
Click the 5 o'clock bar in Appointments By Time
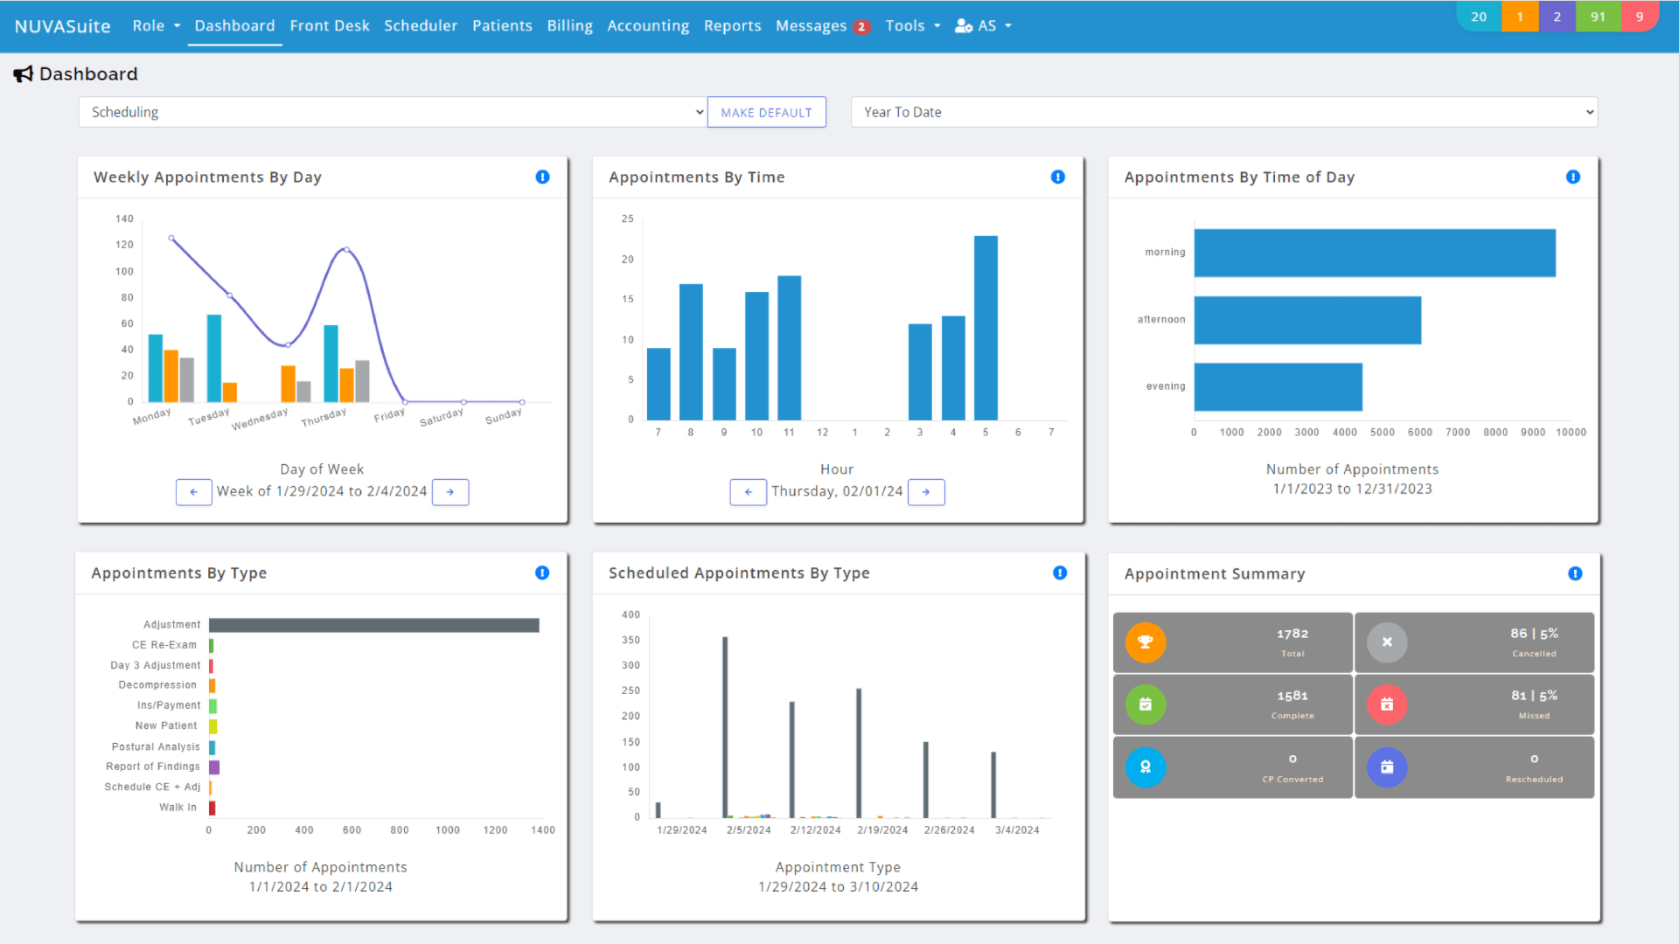point(986,328)
